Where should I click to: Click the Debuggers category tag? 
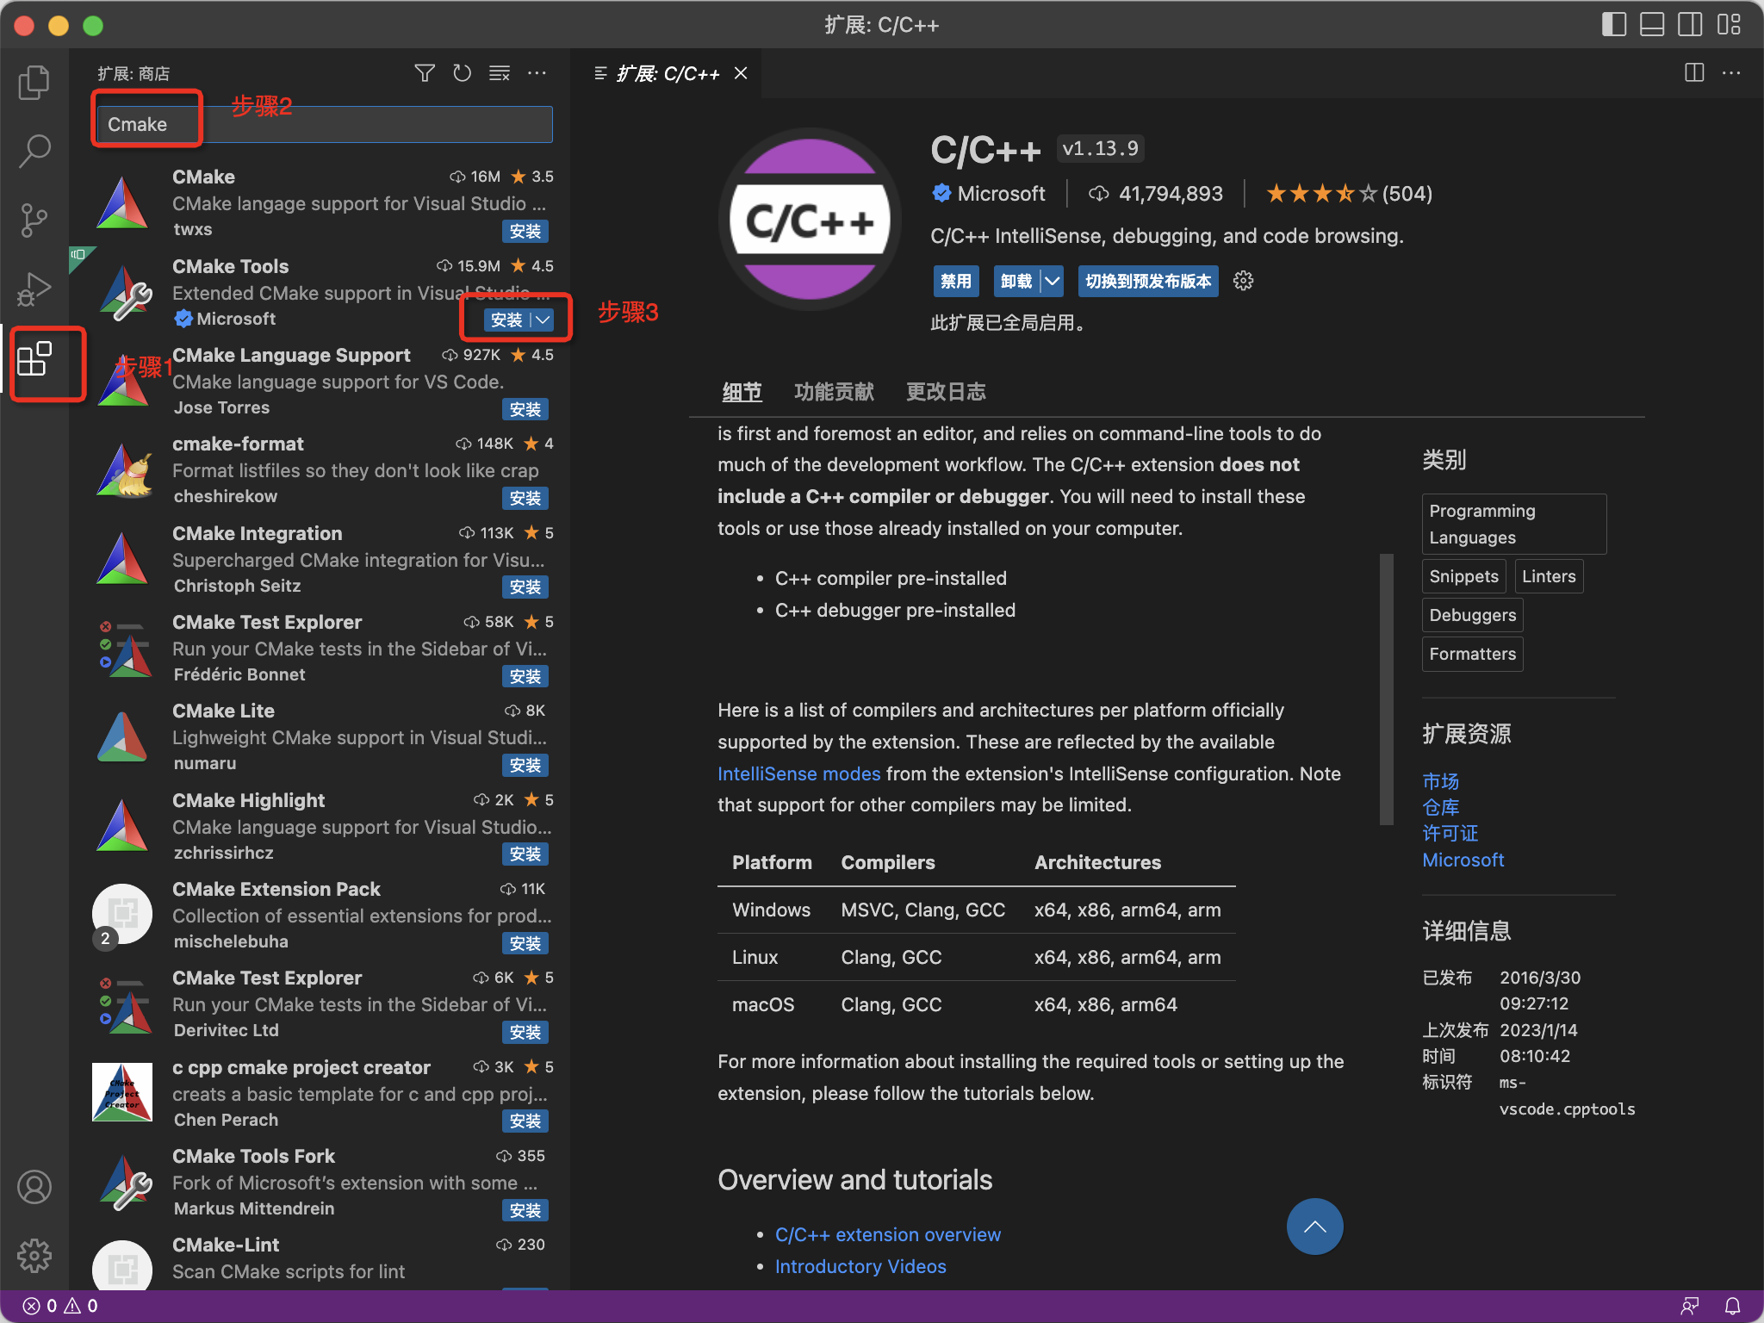click(1472, 615)
